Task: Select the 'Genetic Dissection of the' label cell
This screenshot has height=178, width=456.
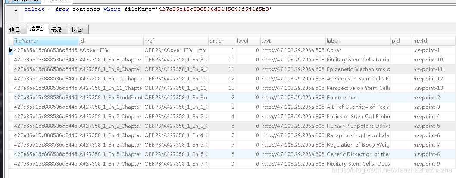Action: point(358,154)
